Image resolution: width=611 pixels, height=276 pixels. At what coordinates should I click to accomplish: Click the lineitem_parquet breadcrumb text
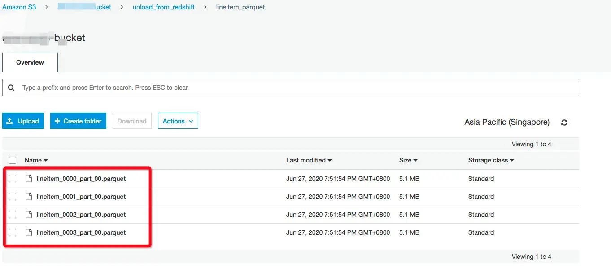coord(240,7)
